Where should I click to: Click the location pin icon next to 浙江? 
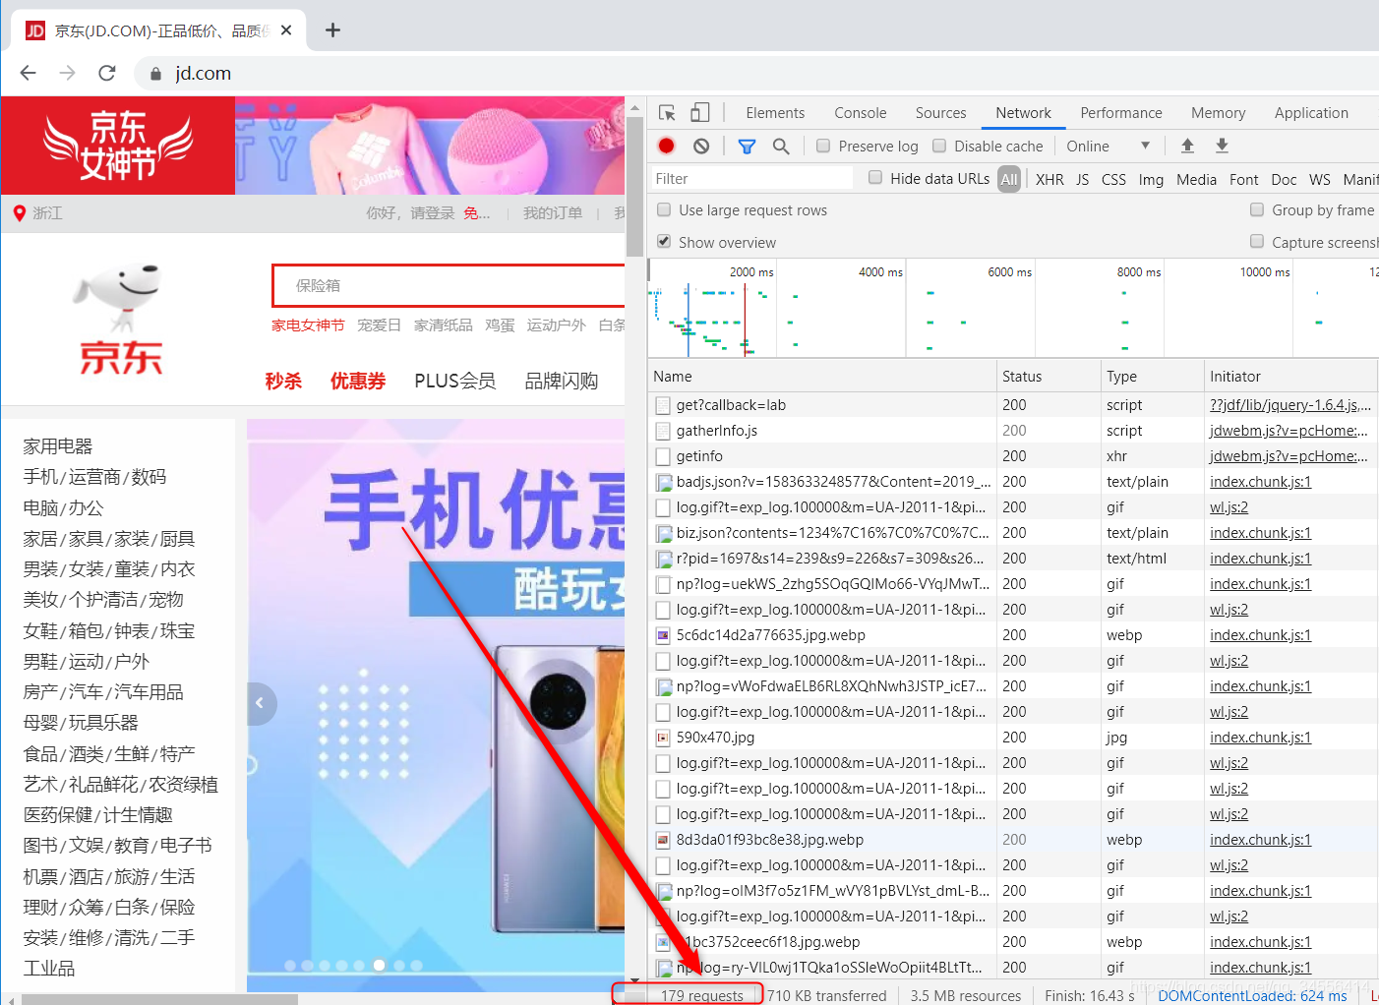point(19,212)
